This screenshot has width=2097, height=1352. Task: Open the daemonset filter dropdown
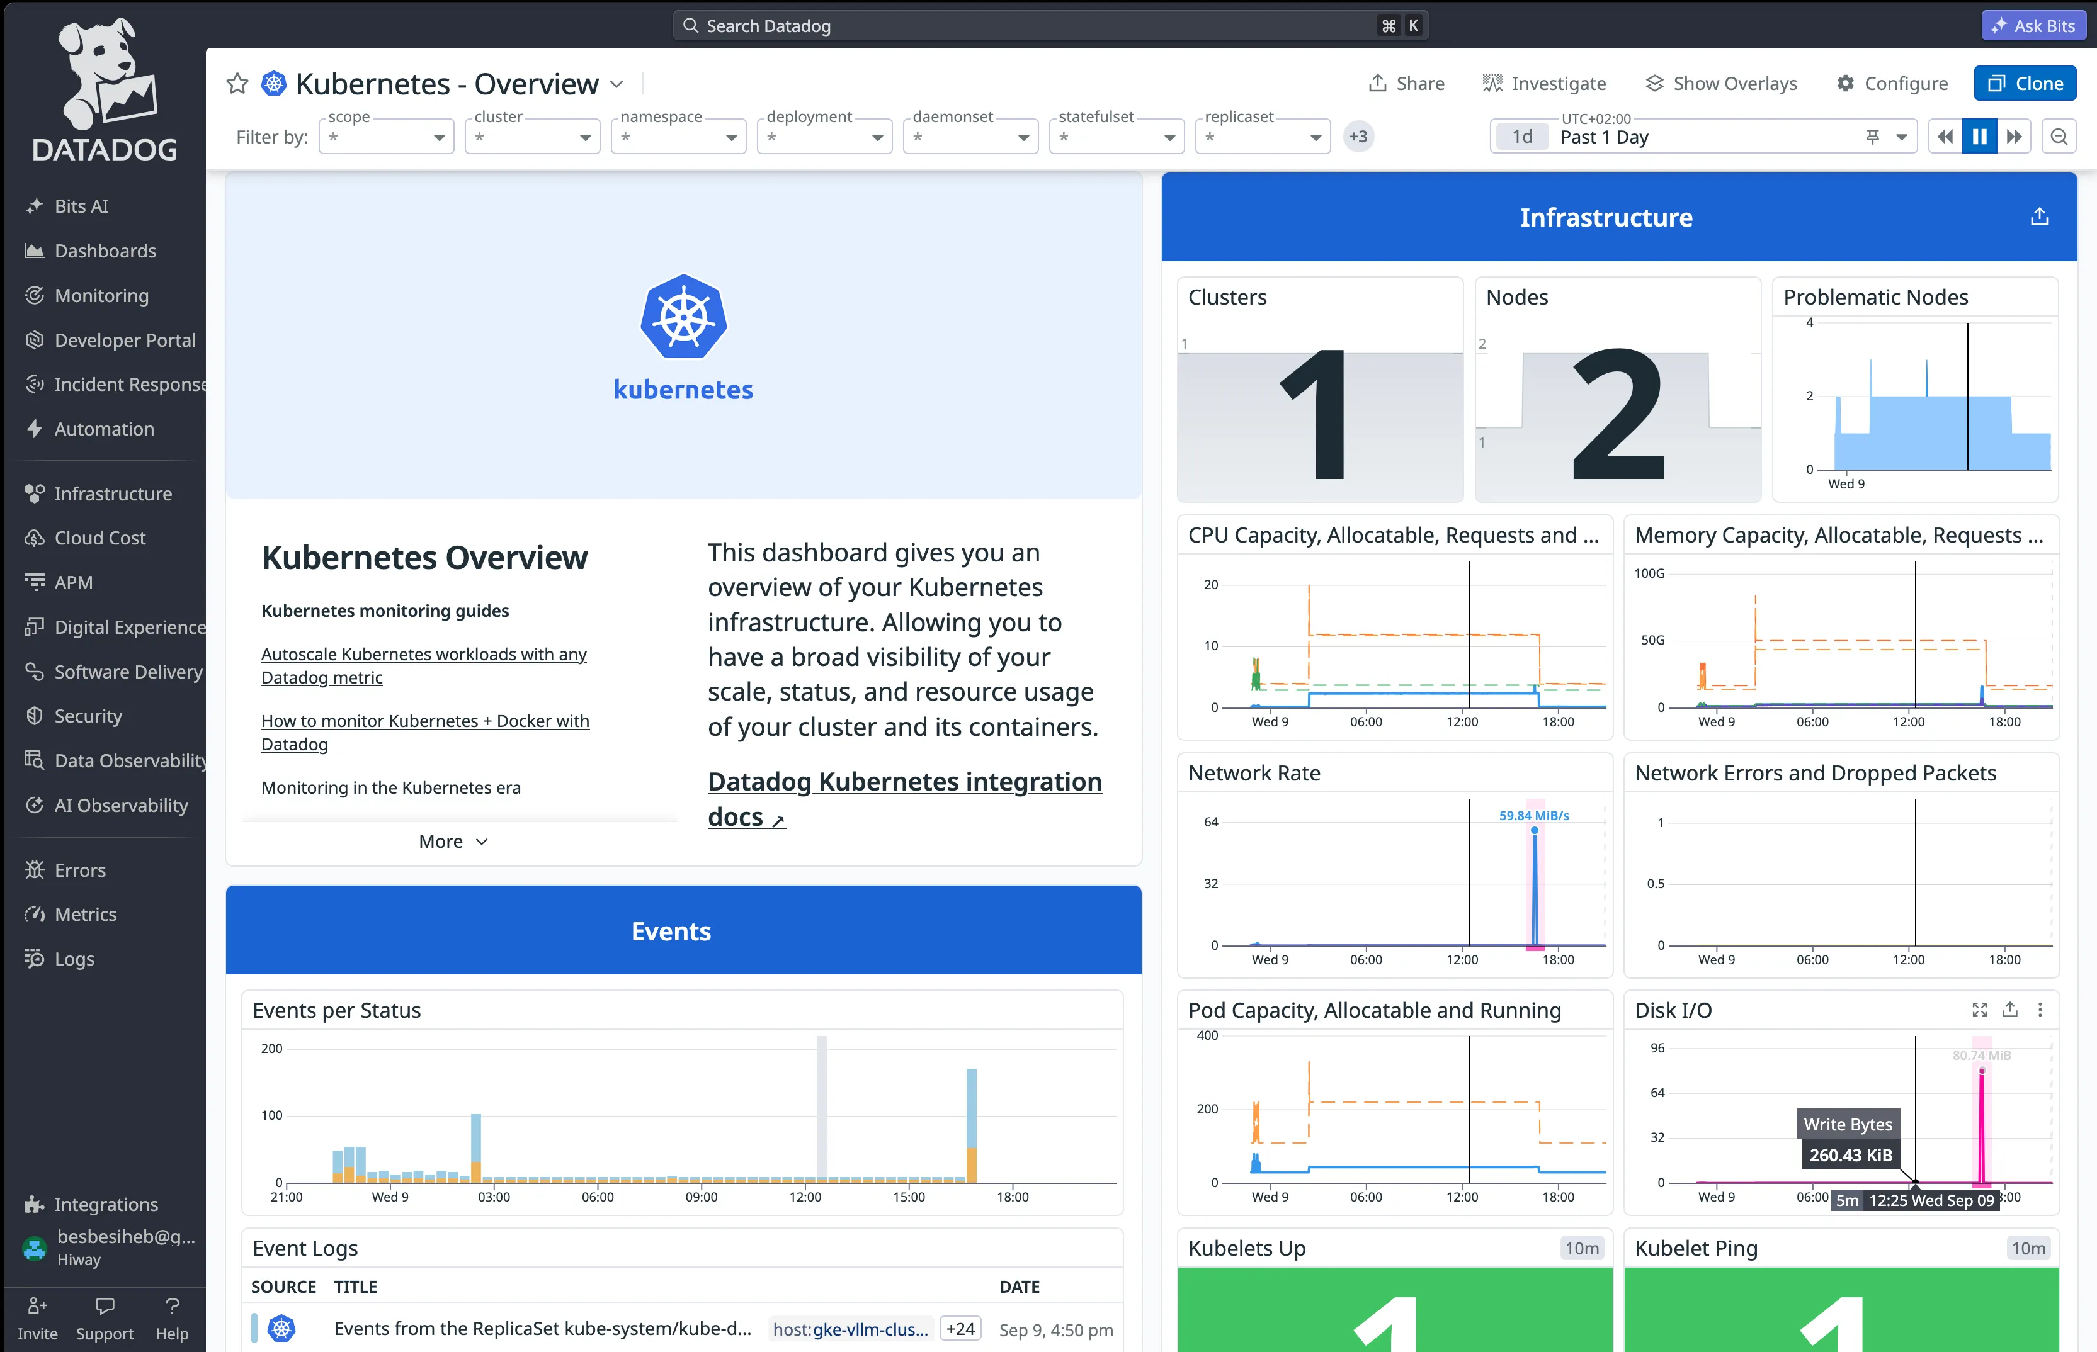(x=970, y=137)
